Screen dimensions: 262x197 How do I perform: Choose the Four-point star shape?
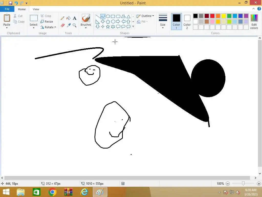click(x=103, y=26)
